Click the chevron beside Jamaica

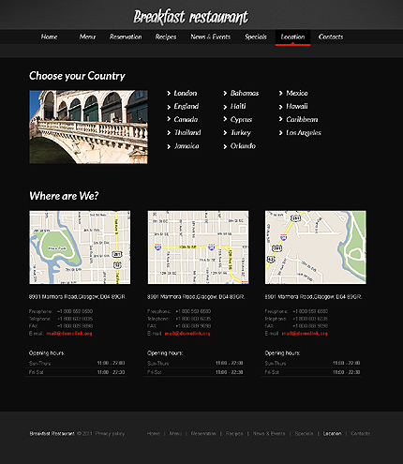pyautogui.click(x=169, y=146)
